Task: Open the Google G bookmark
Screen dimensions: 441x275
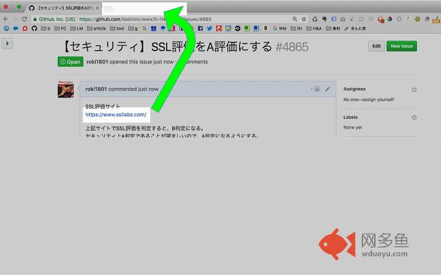Action: tap(144, 28)
